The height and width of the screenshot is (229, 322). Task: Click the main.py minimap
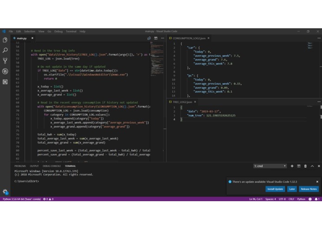[x=157, y=59]
